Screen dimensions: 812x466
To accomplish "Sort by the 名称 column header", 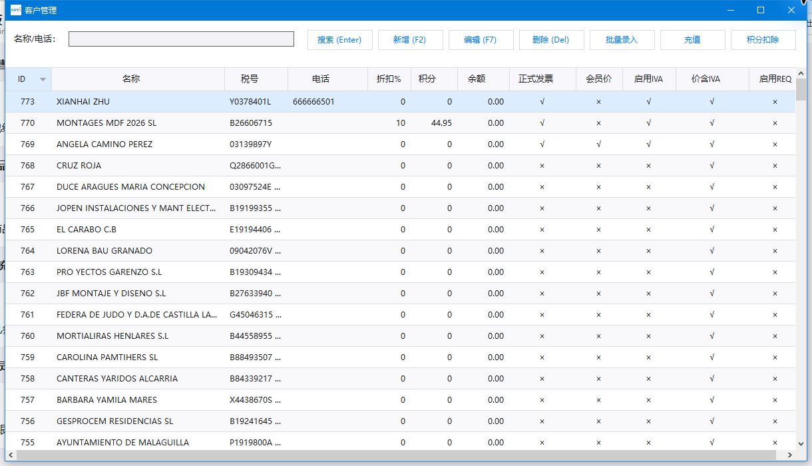I will coord(138,79).
